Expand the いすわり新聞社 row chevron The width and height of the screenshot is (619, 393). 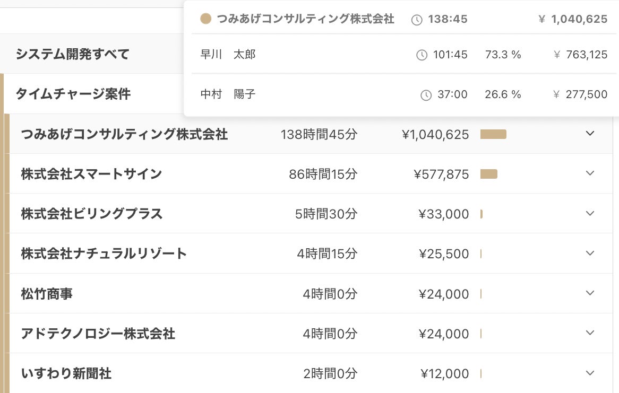tap(590, 373)
